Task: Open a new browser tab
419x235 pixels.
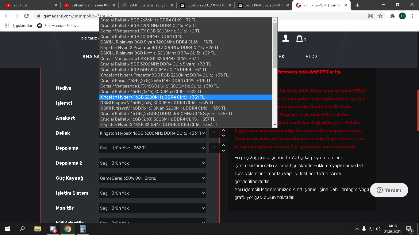Action: point(357,5)
